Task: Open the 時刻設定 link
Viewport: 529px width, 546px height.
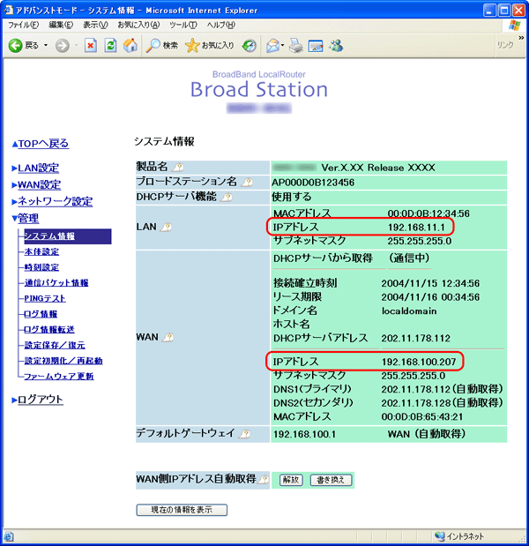Action: tap(41, 267)
